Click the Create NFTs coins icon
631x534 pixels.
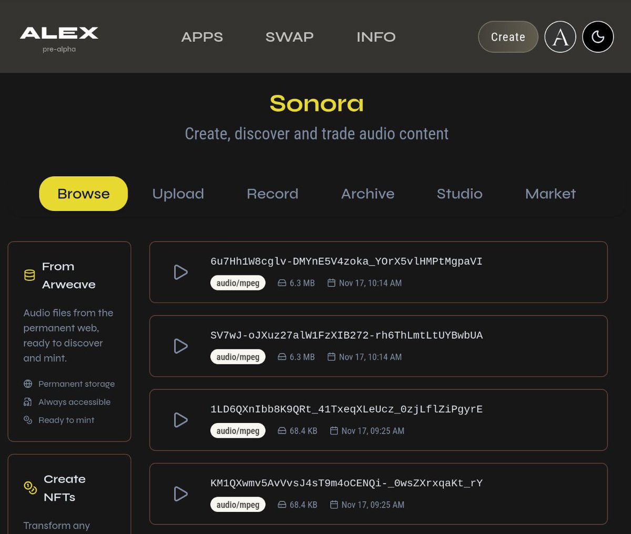(30, 488)
